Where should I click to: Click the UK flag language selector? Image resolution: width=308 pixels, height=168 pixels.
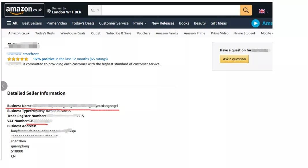point(263,12)
